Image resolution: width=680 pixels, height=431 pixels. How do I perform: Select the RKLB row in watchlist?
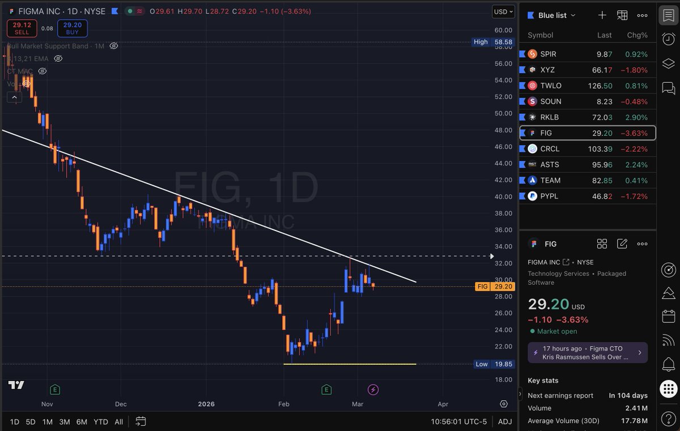click(587, 117)
